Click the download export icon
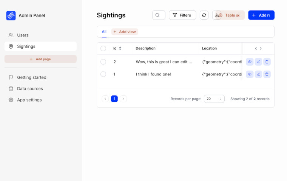This screenshot has height=181, width=287. click(216, 15)
